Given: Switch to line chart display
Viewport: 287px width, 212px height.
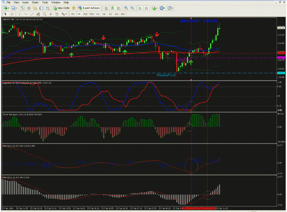Looking at the screenshot, I should tap(119, 8).
